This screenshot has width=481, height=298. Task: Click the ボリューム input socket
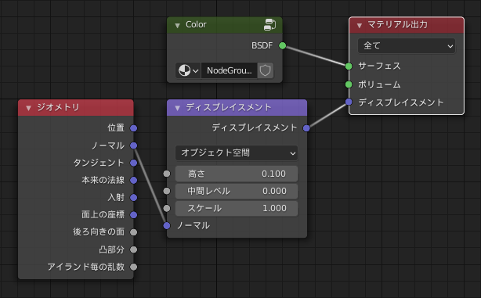pyautogui.click(x=349, y=84)
